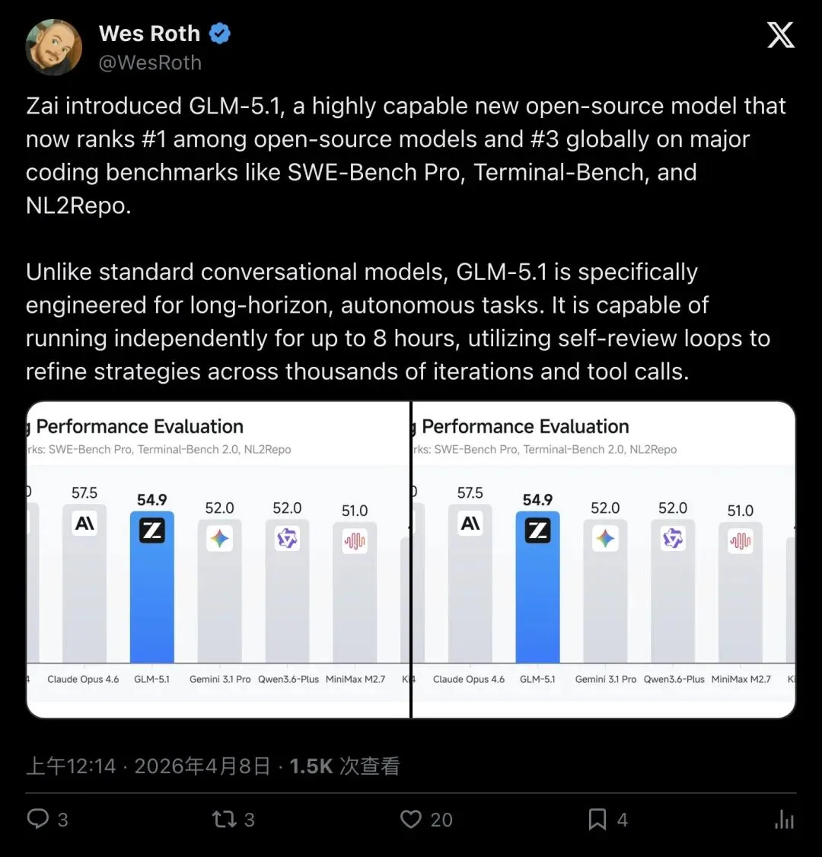Open Wes Roth's profile avatar
Viewport: 822px width, 857px height.
coord(54,48)
